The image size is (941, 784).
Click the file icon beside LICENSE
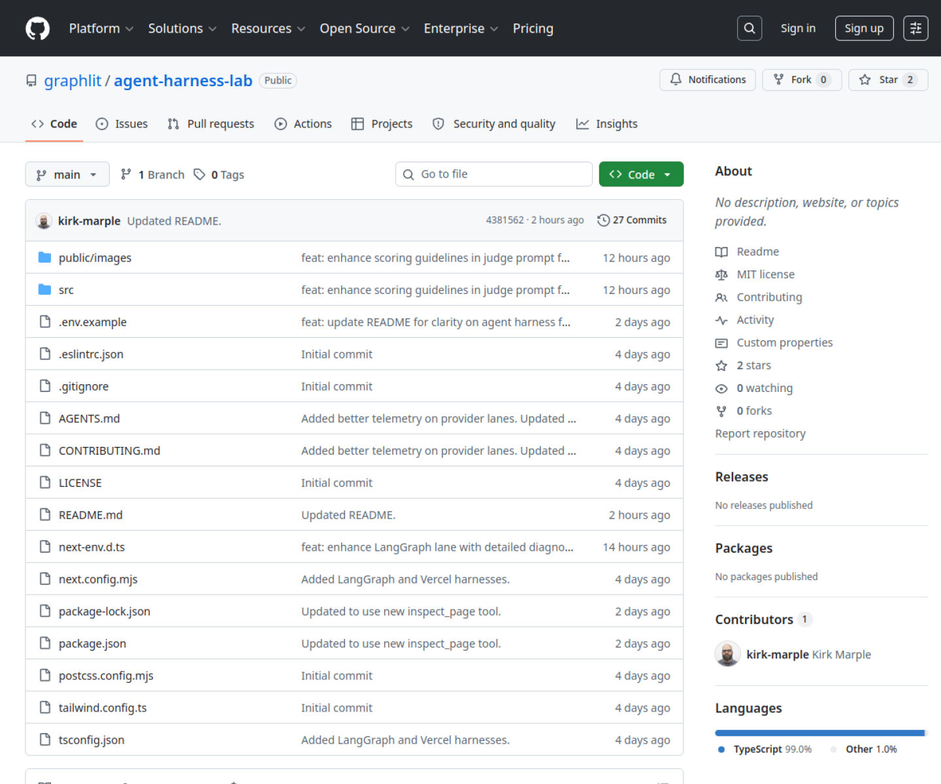coord(44,482)
